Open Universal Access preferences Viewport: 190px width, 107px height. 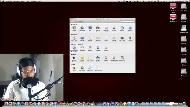[x=130, y=29]
